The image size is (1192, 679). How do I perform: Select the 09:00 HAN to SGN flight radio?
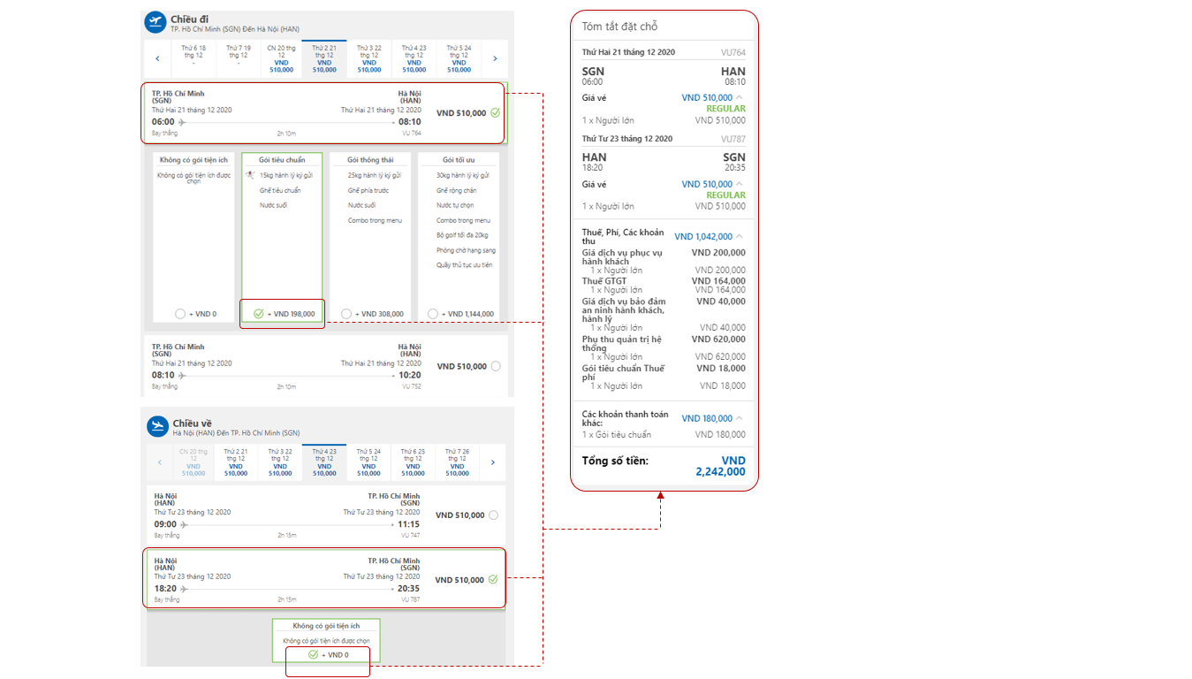493,515
